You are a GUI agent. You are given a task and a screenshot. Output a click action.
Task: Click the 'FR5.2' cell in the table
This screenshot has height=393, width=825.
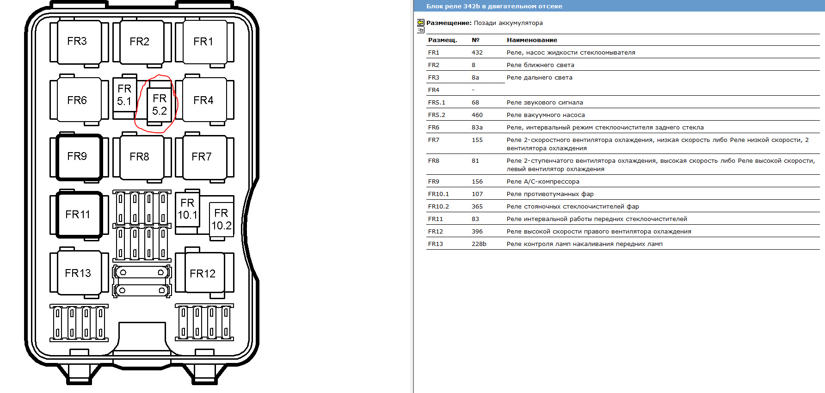(437, 115)
